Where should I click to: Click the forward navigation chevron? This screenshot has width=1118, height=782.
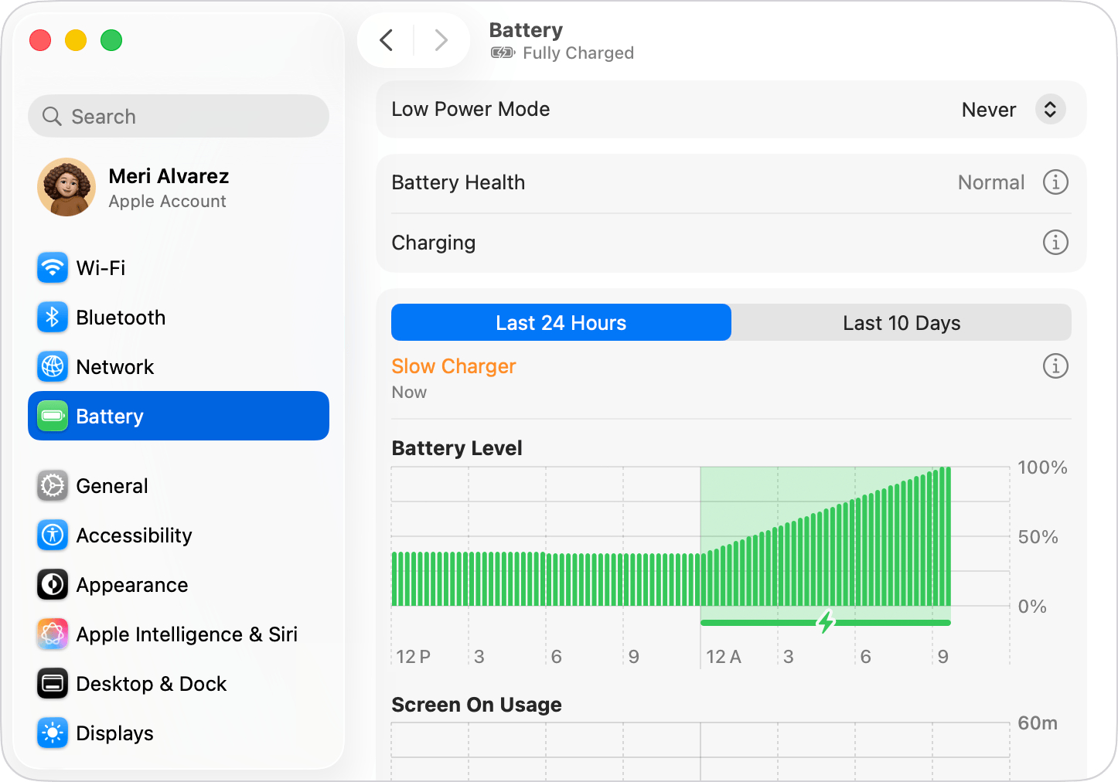pos(441,40)
